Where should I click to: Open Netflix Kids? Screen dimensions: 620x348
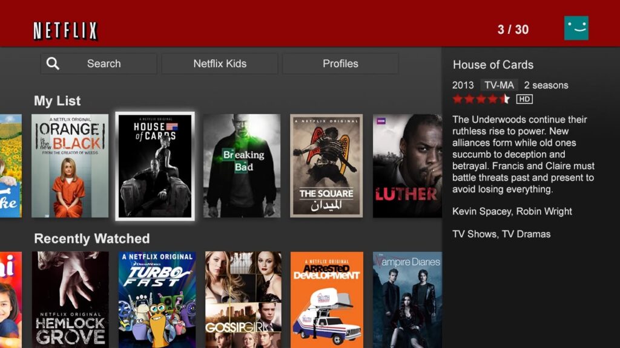click(220, 63)
